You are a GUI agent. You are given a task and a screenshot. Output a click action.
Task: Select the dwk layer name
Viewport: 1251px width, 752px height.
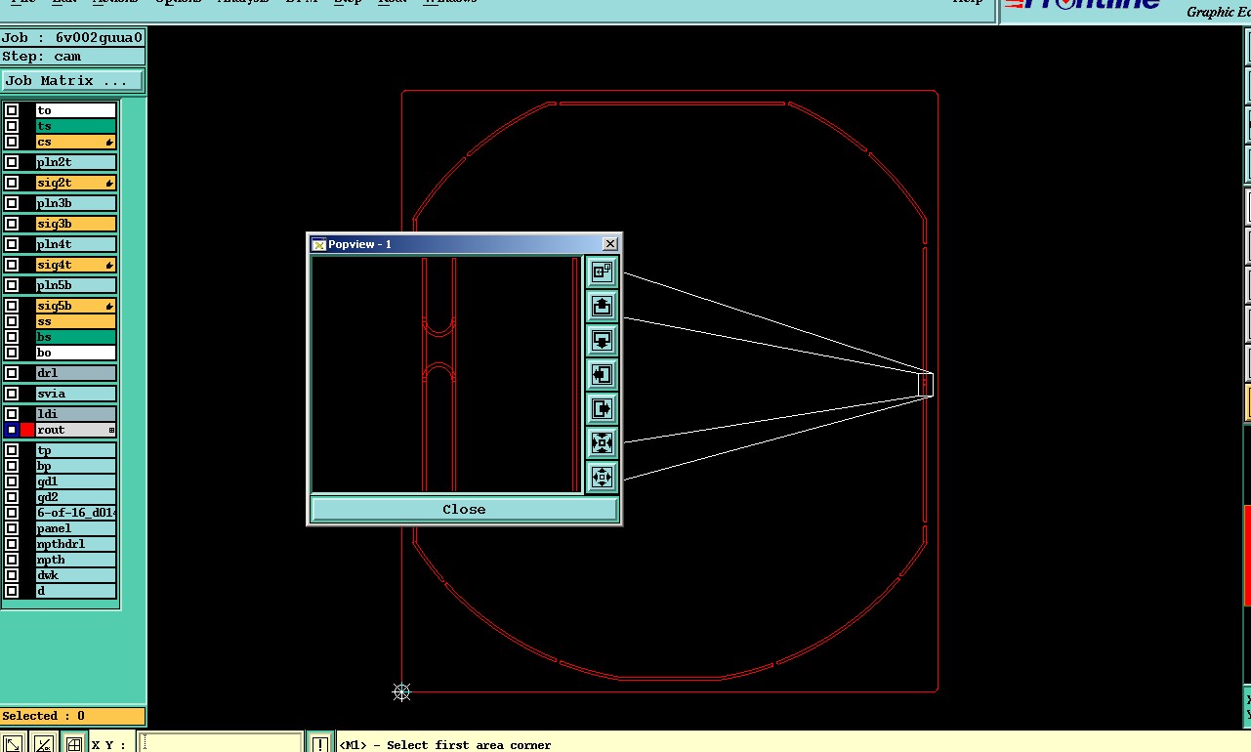[x=76, y=575]
